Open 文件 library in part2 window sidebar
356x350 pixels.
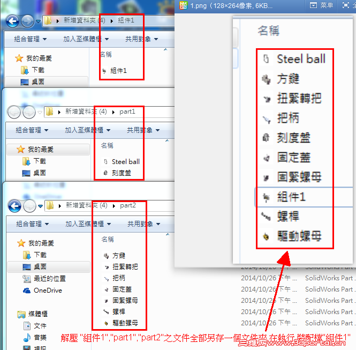point(35,326)
